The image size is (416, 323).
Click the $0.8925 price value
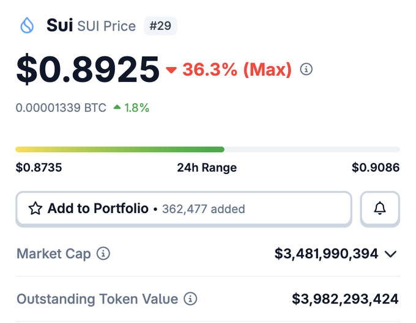tap(88, 70)
